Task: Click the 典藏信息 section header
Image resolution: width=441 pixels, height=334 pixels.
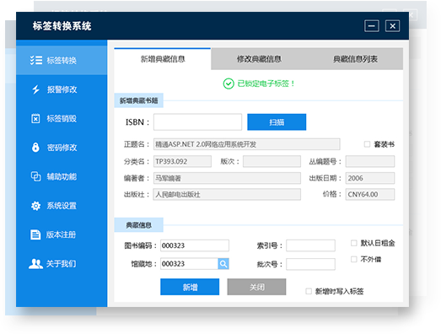Action: [x=138, y=225]
